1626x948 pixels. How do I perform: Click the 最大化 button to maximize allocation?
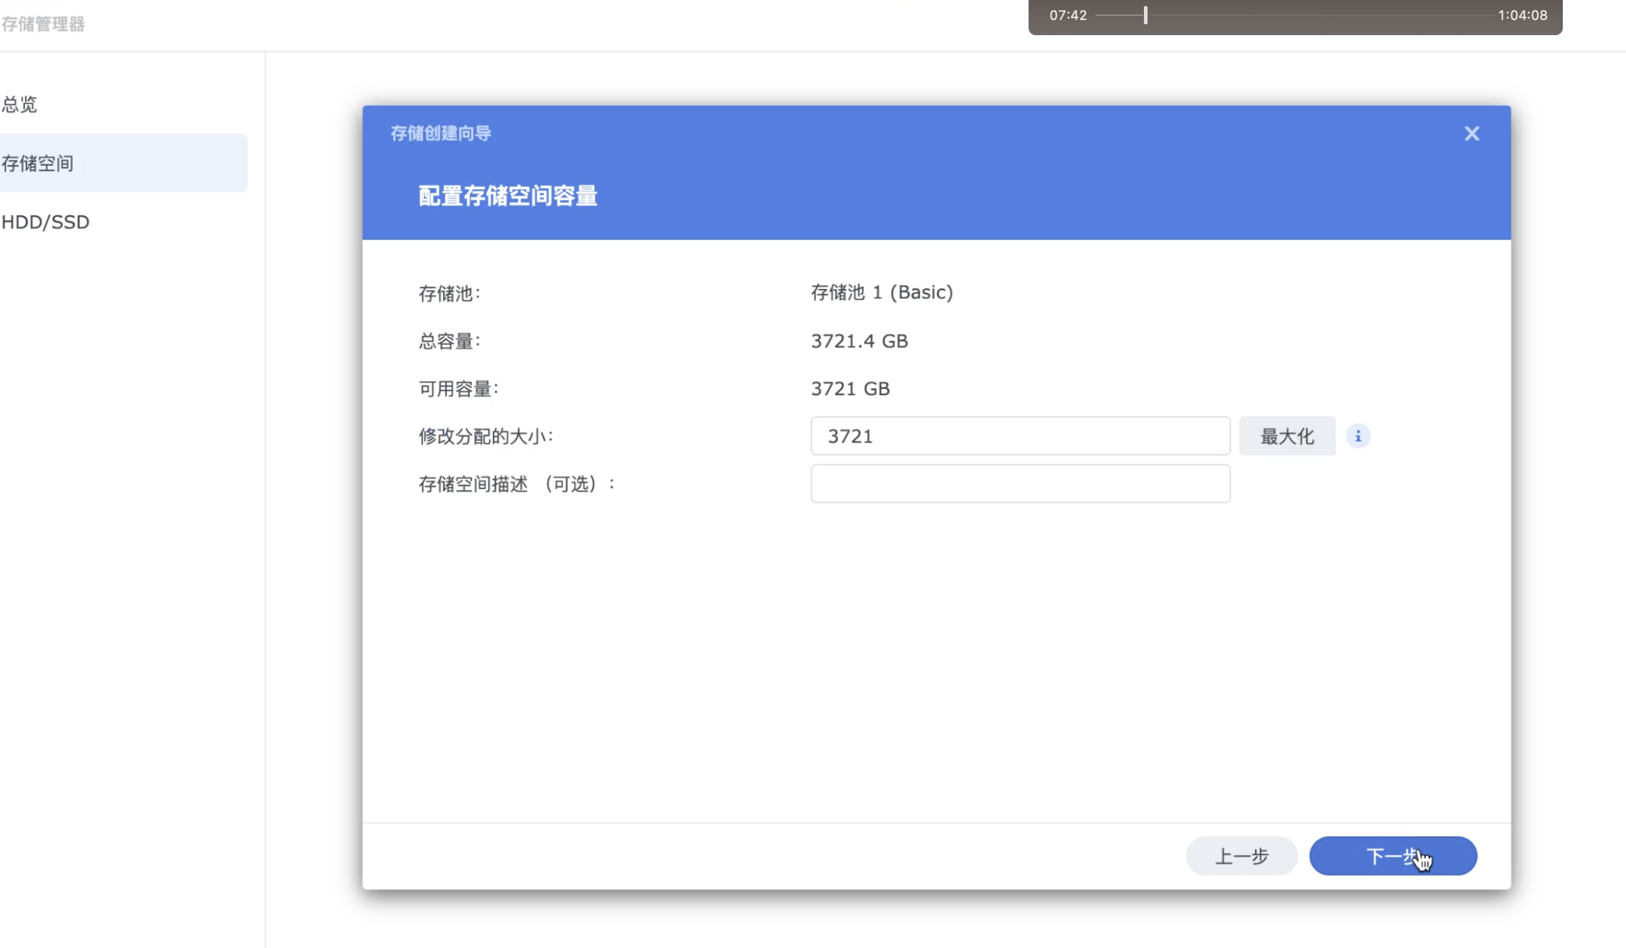[x=1287, y=436]
